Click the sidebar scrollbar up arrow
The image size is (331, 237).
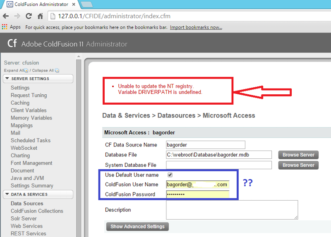79,56
